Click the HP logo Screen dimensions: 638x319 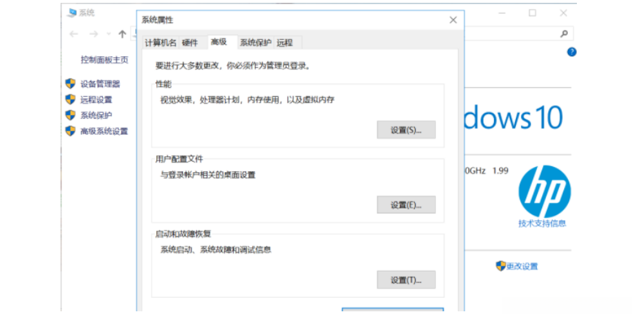pyautogui.click(x=544, y=191)
